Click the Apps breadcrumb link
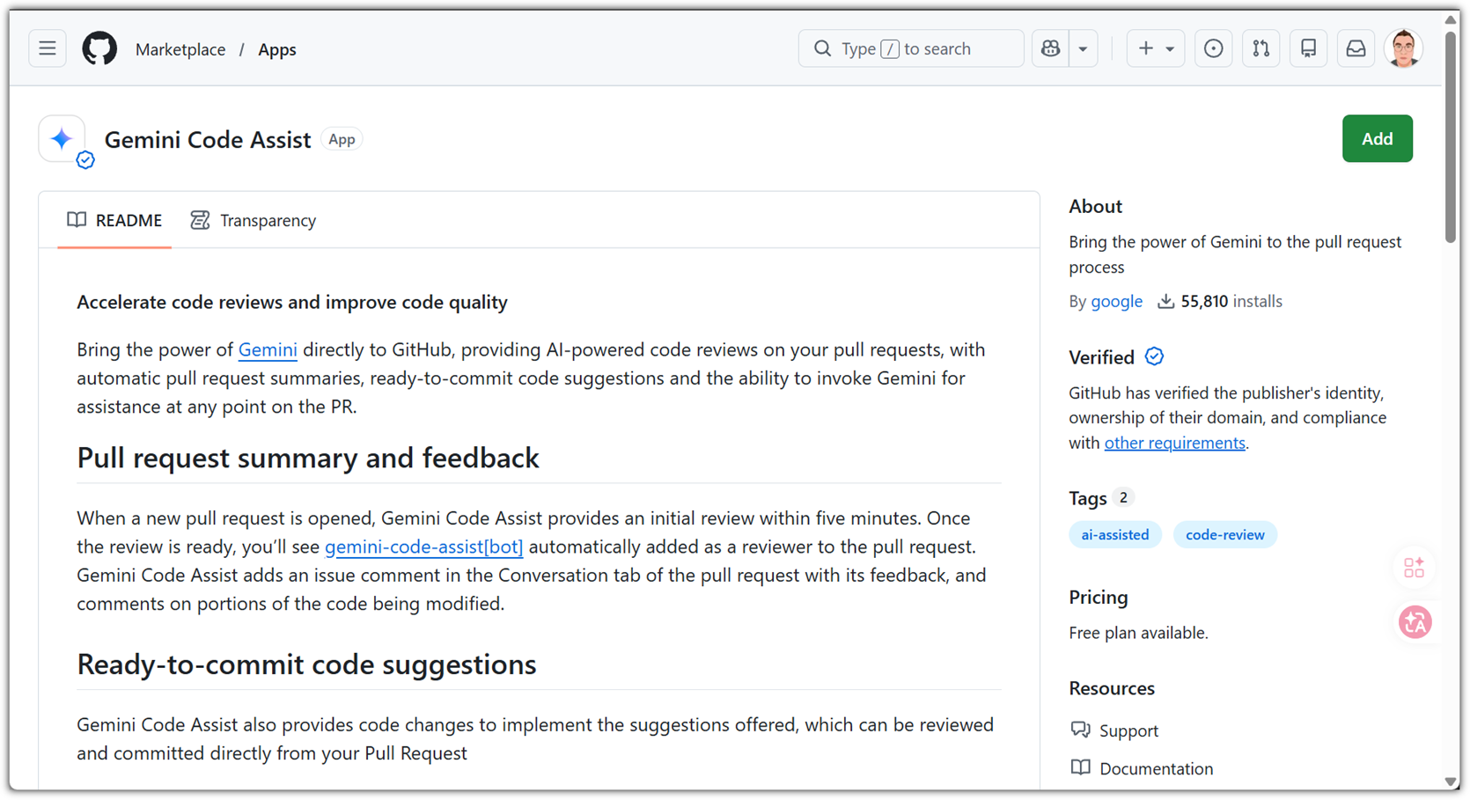This screenshot has width=1470, height=800. [x=276, y=49]
